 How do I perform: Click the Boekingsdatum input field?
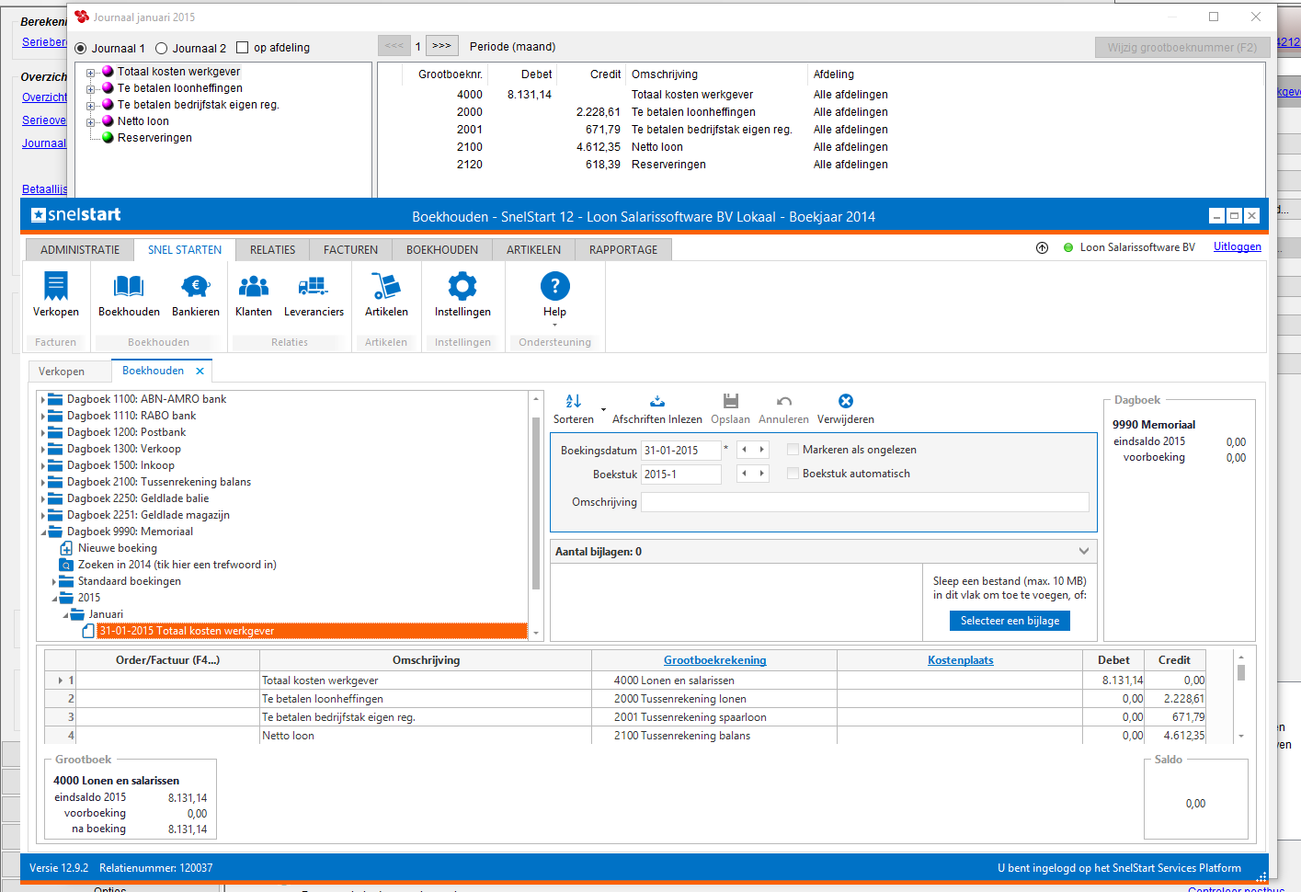(680, 451)
